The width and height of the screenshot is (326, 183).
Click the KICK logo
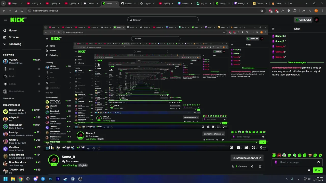[18, 20]
